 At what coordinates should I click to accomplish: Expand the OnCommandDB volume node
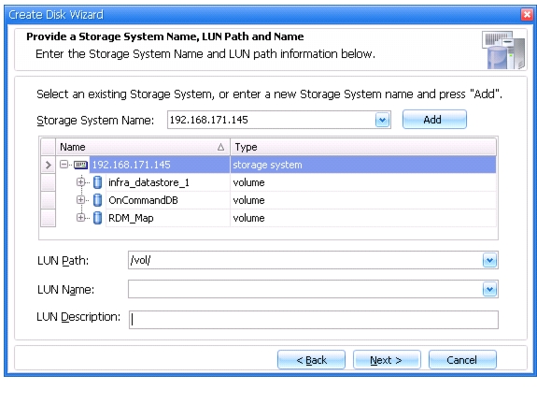80,199
